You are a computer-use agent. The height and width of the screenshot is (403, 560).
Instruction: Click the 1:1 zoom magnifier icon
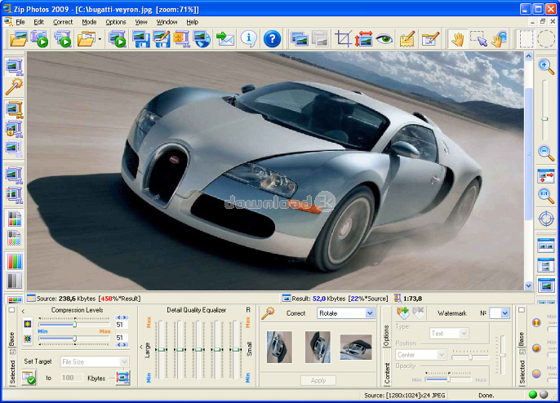(545, 196)
